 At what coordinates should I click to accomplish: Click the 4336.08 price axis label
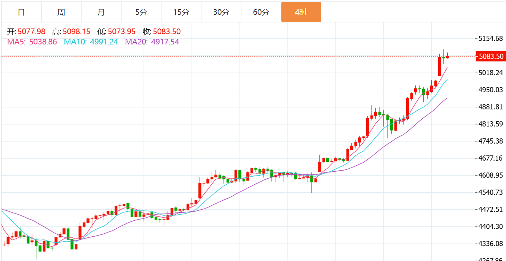pos(491,244)
